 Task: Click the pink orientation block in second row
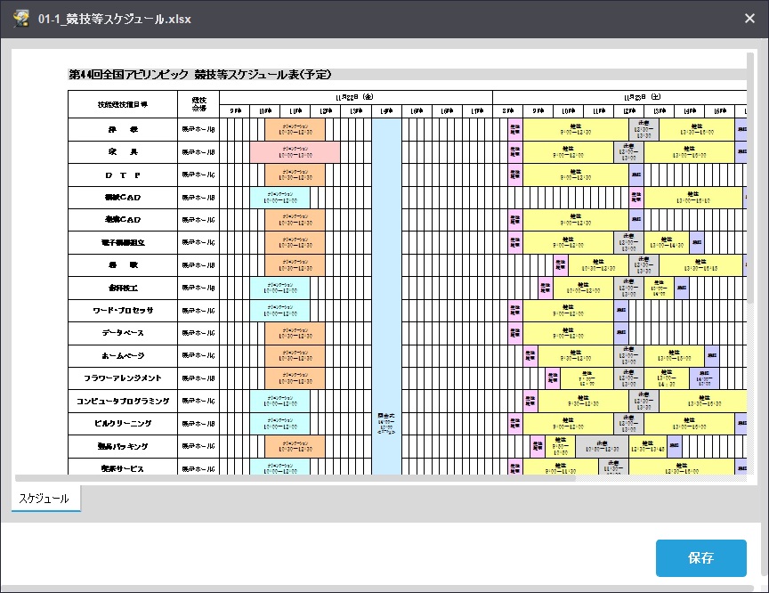pyautogui.click(x=295, y=152)
